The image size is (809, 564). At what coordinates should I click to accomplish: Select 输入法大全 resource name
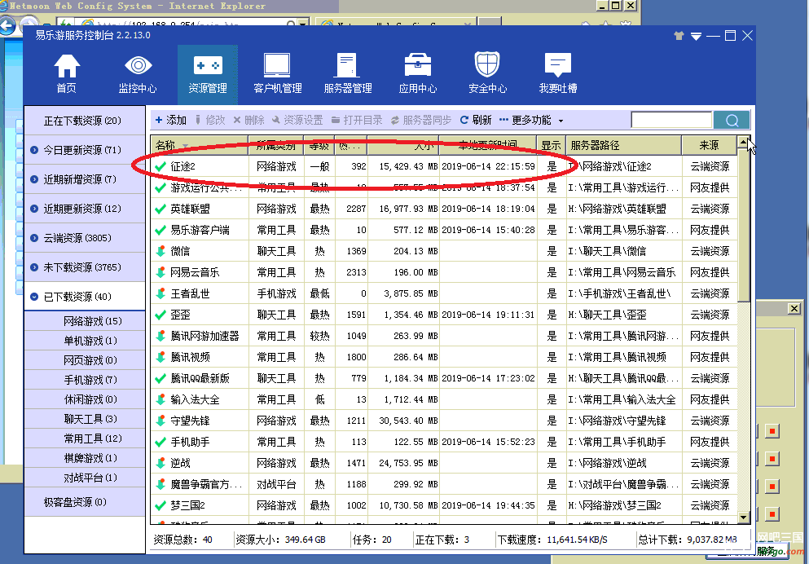(195, 399)
